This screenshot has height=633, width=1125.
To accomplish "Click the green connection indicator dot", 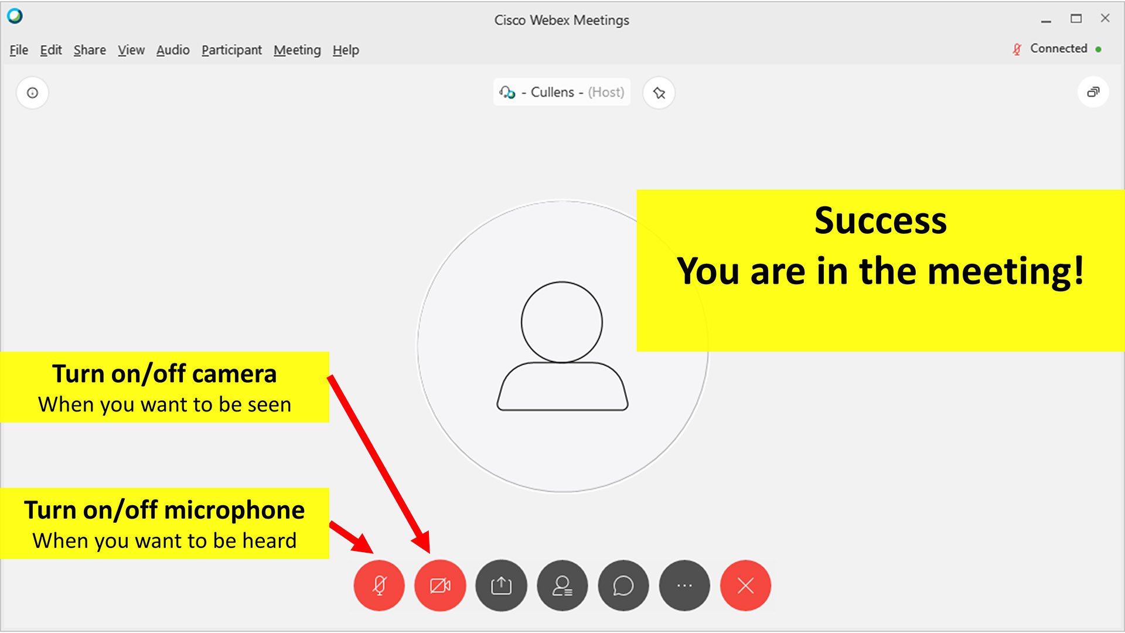I will 1099,50.
